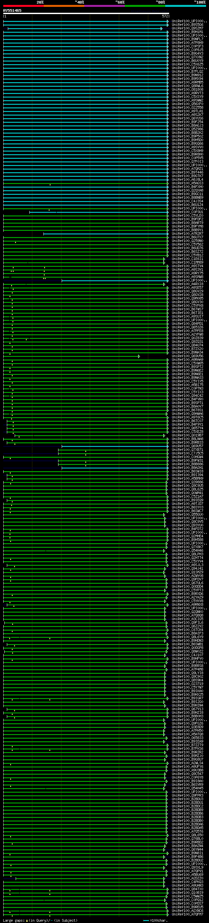Select hit label UniRef100_Q39886
The height and width of the screenshot is (923, 209).
[187, 482]
